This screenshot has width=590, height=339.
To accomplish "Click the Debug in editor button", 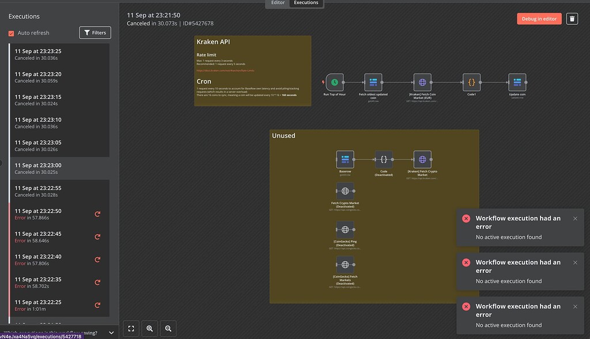I will [x=539, y=18].
